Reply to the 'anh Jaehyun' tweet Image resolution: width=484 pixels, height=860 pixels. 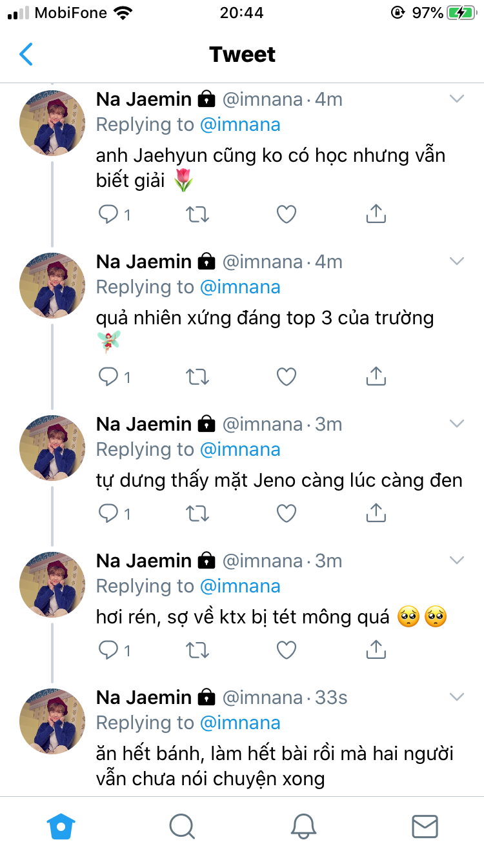(108, 215)
